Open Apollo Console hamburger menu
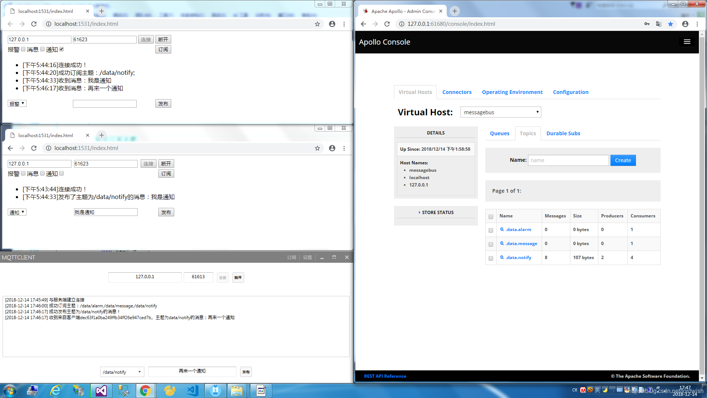The height and width of the screenshot is (398, 707). click(x=687, y=42)
